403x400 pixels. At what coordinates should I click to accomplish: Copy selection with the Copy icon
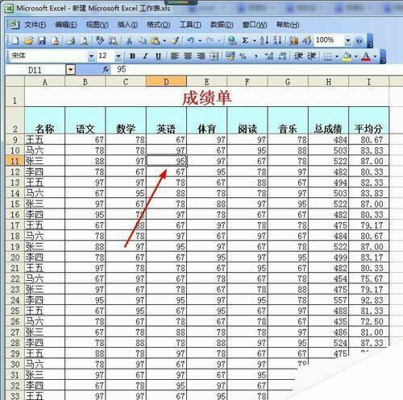(x=143, y=40)
